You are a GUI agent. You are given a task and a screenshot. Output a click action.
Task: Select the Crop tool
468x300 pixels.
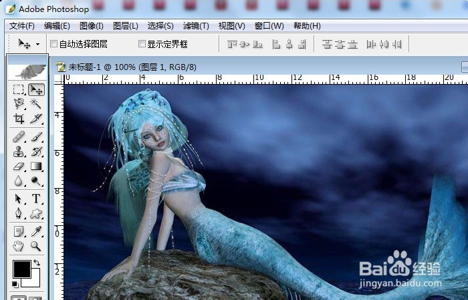click(19, 119)
